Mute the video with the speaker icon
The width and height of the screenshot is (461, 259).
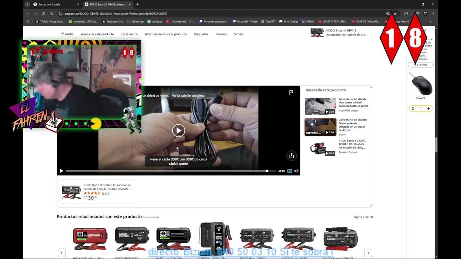point(296,171)
